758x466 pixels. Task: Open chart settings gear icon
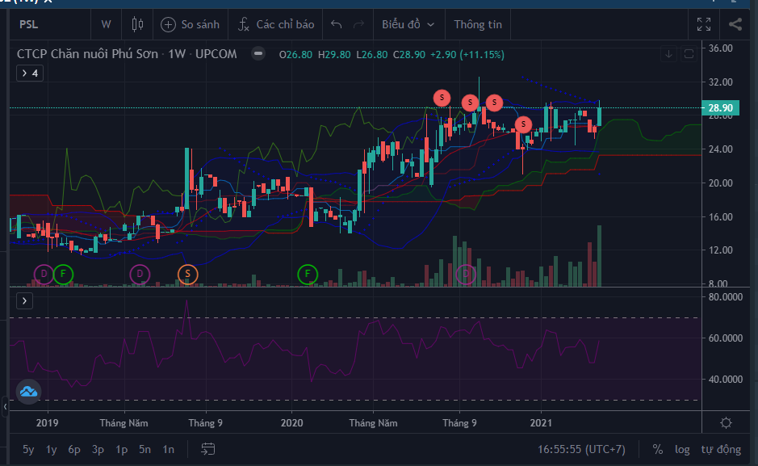[726, 423]
